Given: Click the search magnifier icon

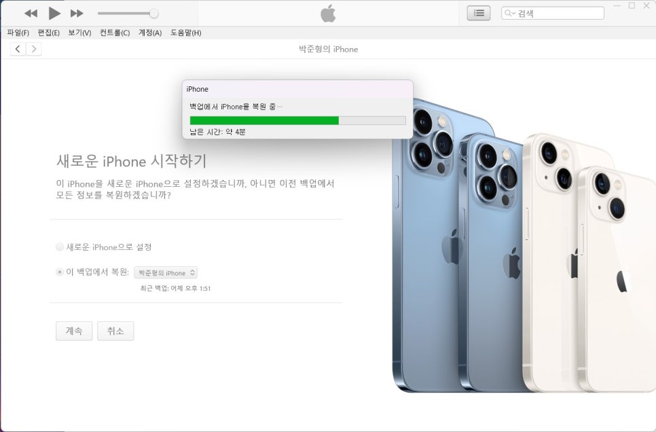Looking at the screenshot, I should click(x=507, y=14).
